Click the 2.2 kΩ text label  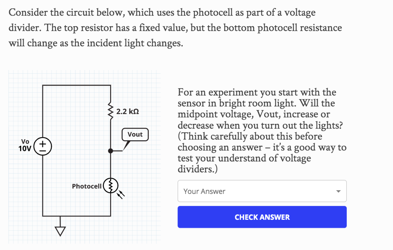127,111
